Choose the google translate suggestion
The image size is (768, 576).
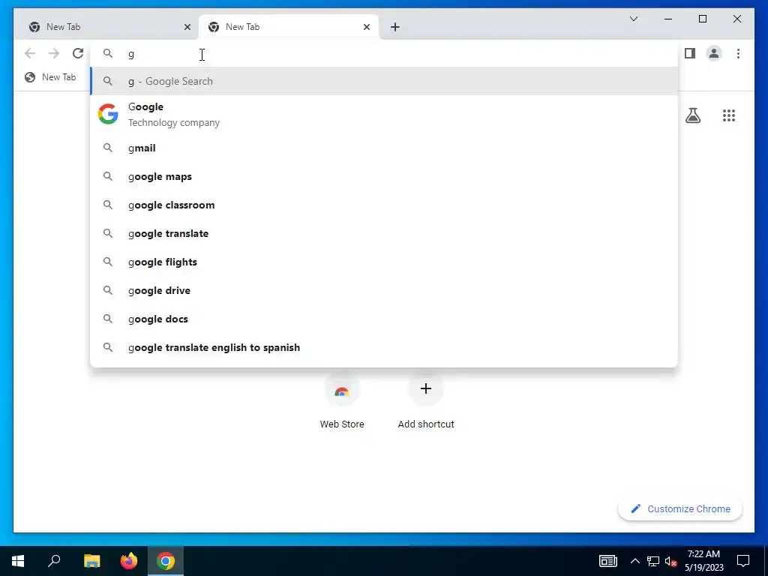(384, 233)
